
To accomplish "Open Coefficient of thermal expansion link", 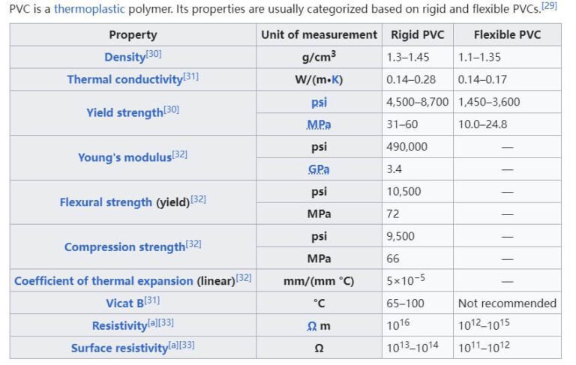I will [103, 281].
